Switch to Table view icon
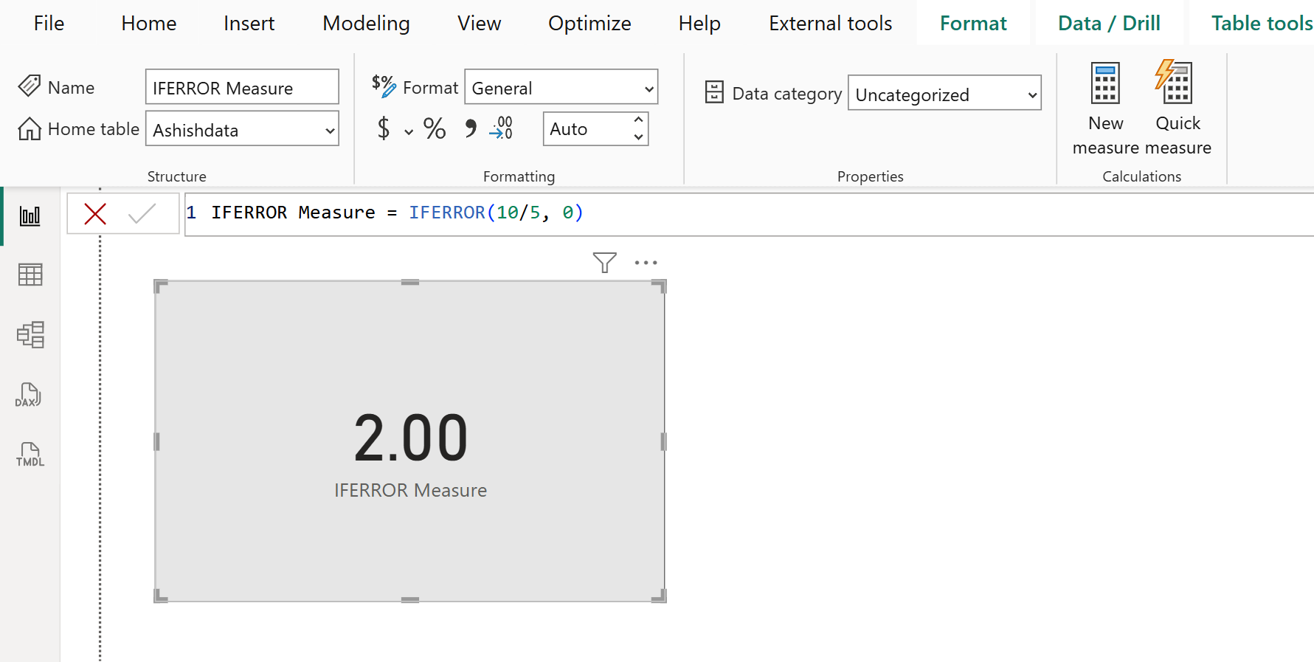This screenshot has width=1314, height=662. tap(30, 275)
